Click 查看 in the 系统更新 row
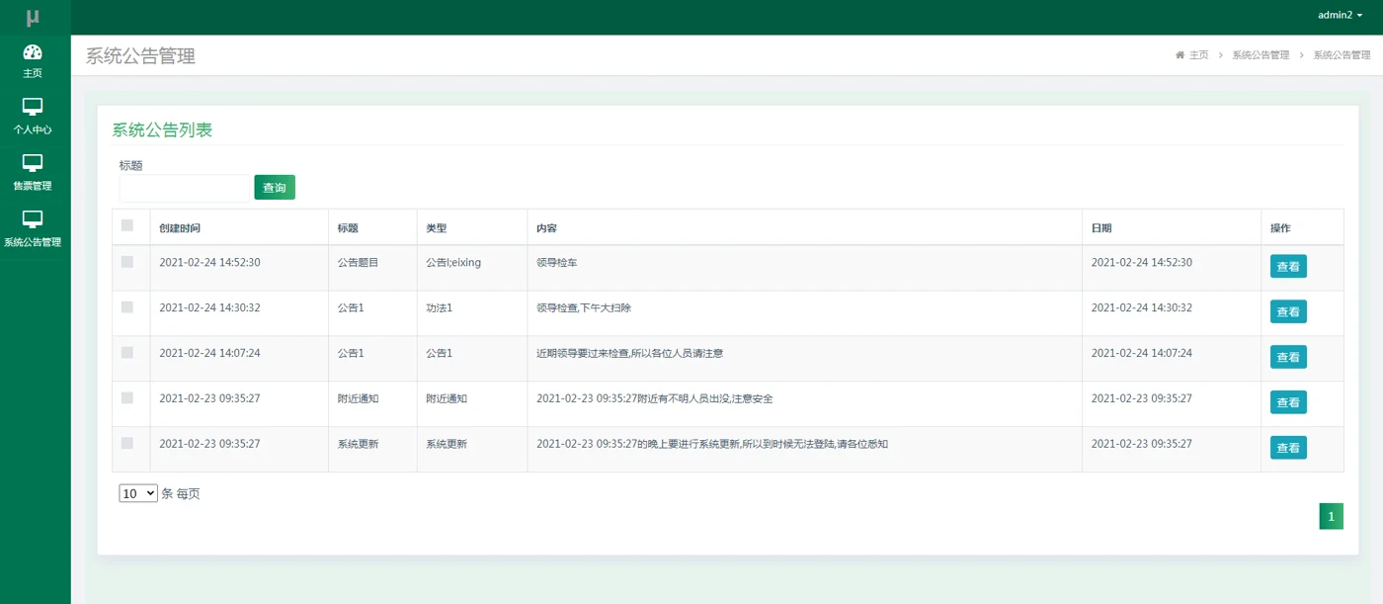 point(1288,448)
